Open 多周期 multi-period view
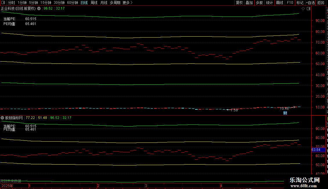The width and height of the screenshot is (328, 189). point(115,3)
